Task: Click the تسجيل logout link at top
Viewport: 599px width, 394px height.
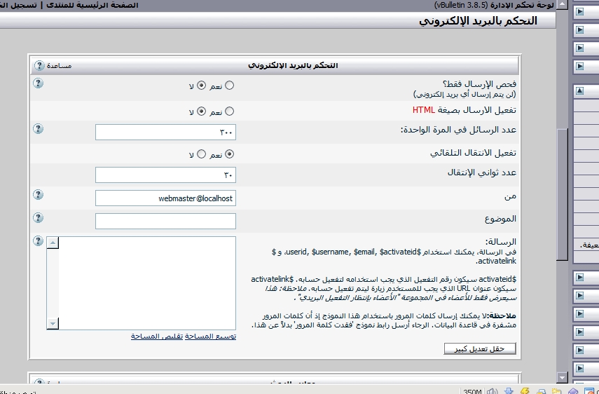Action: coord(21,5)
